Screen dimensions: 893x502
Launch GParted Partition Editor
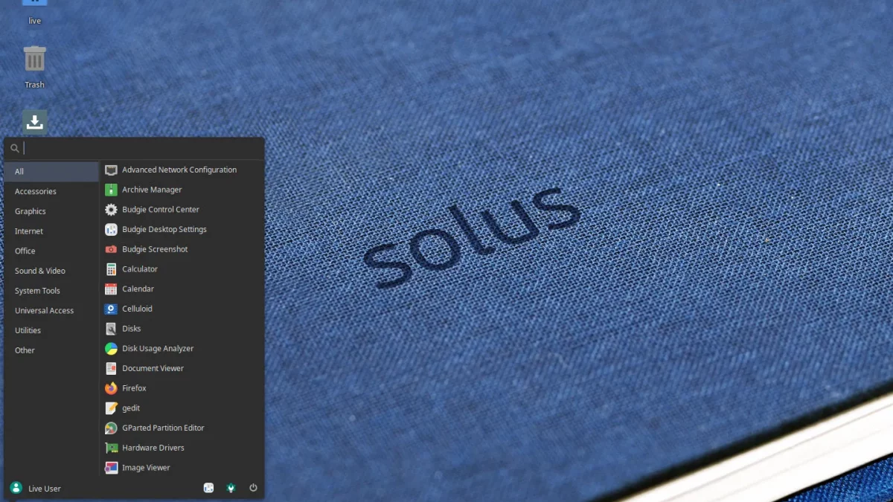[x=183, y=428]
